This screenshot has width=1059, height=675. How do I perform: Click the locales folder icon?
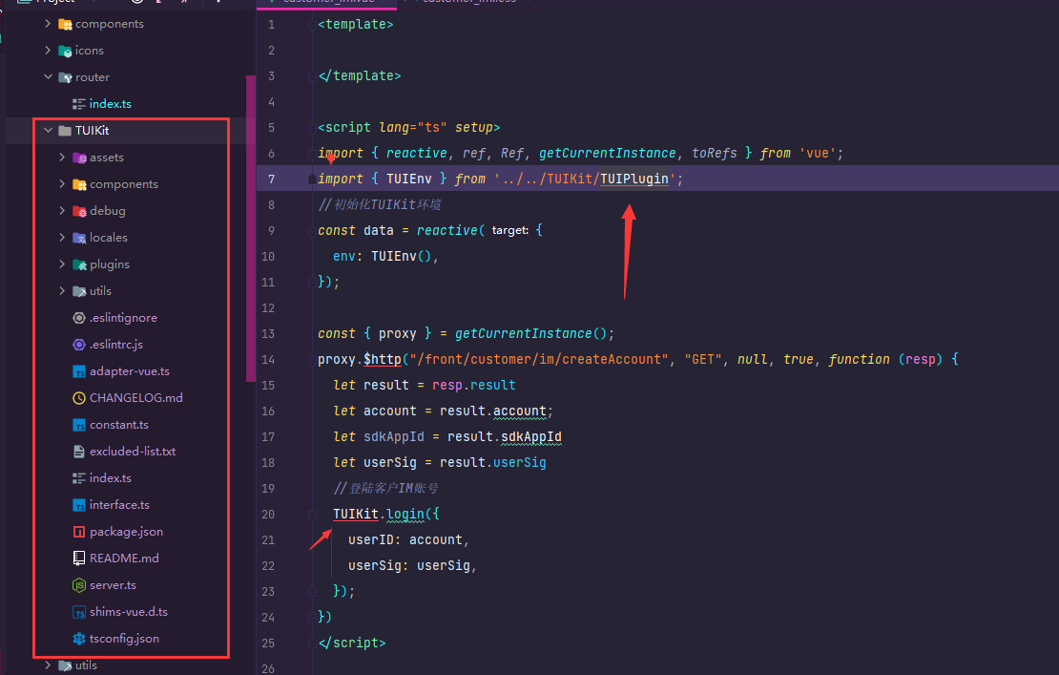(79, 238)
